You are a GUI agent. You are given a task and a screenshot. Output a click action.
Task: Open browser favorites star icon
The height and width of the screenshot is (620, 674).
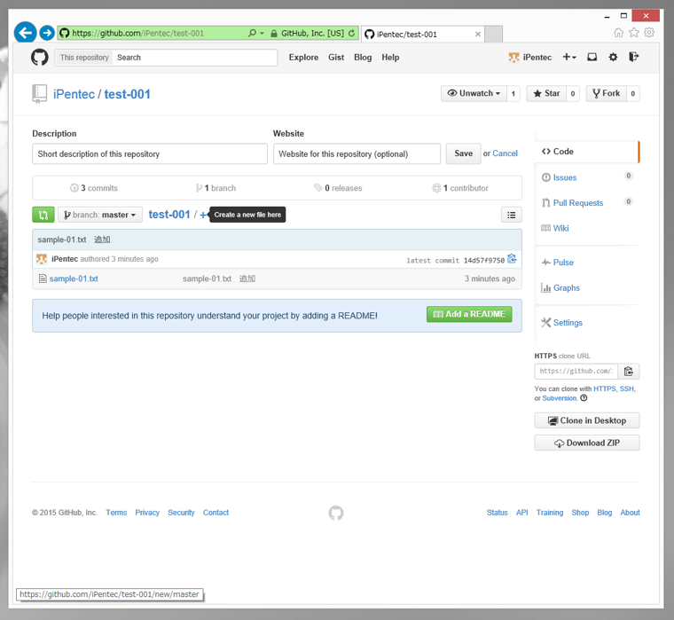pos(634,33)
